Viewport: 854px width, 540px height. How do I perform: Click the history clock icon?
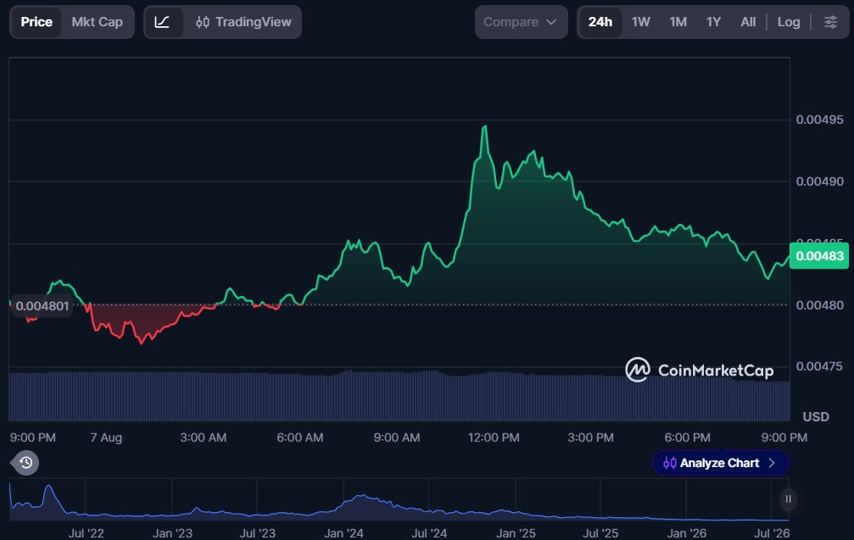tap(25, 463)
